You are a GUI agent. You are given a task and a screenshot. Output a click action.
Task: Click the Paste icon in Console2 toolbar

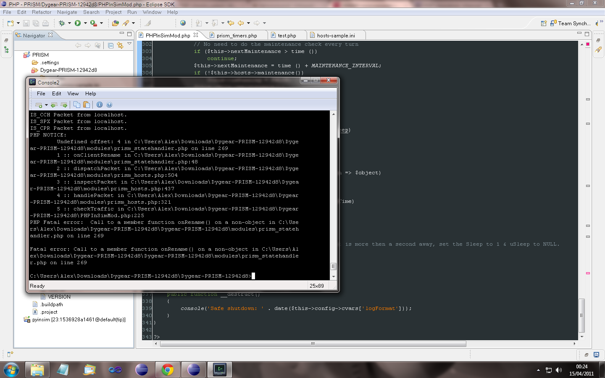[x=87, y=105]
